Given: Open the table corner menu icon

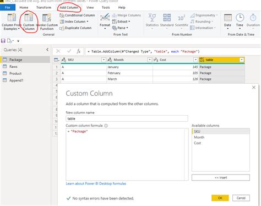Looking at the screenshot, I should pyautogui.click(x=56, y=60).
